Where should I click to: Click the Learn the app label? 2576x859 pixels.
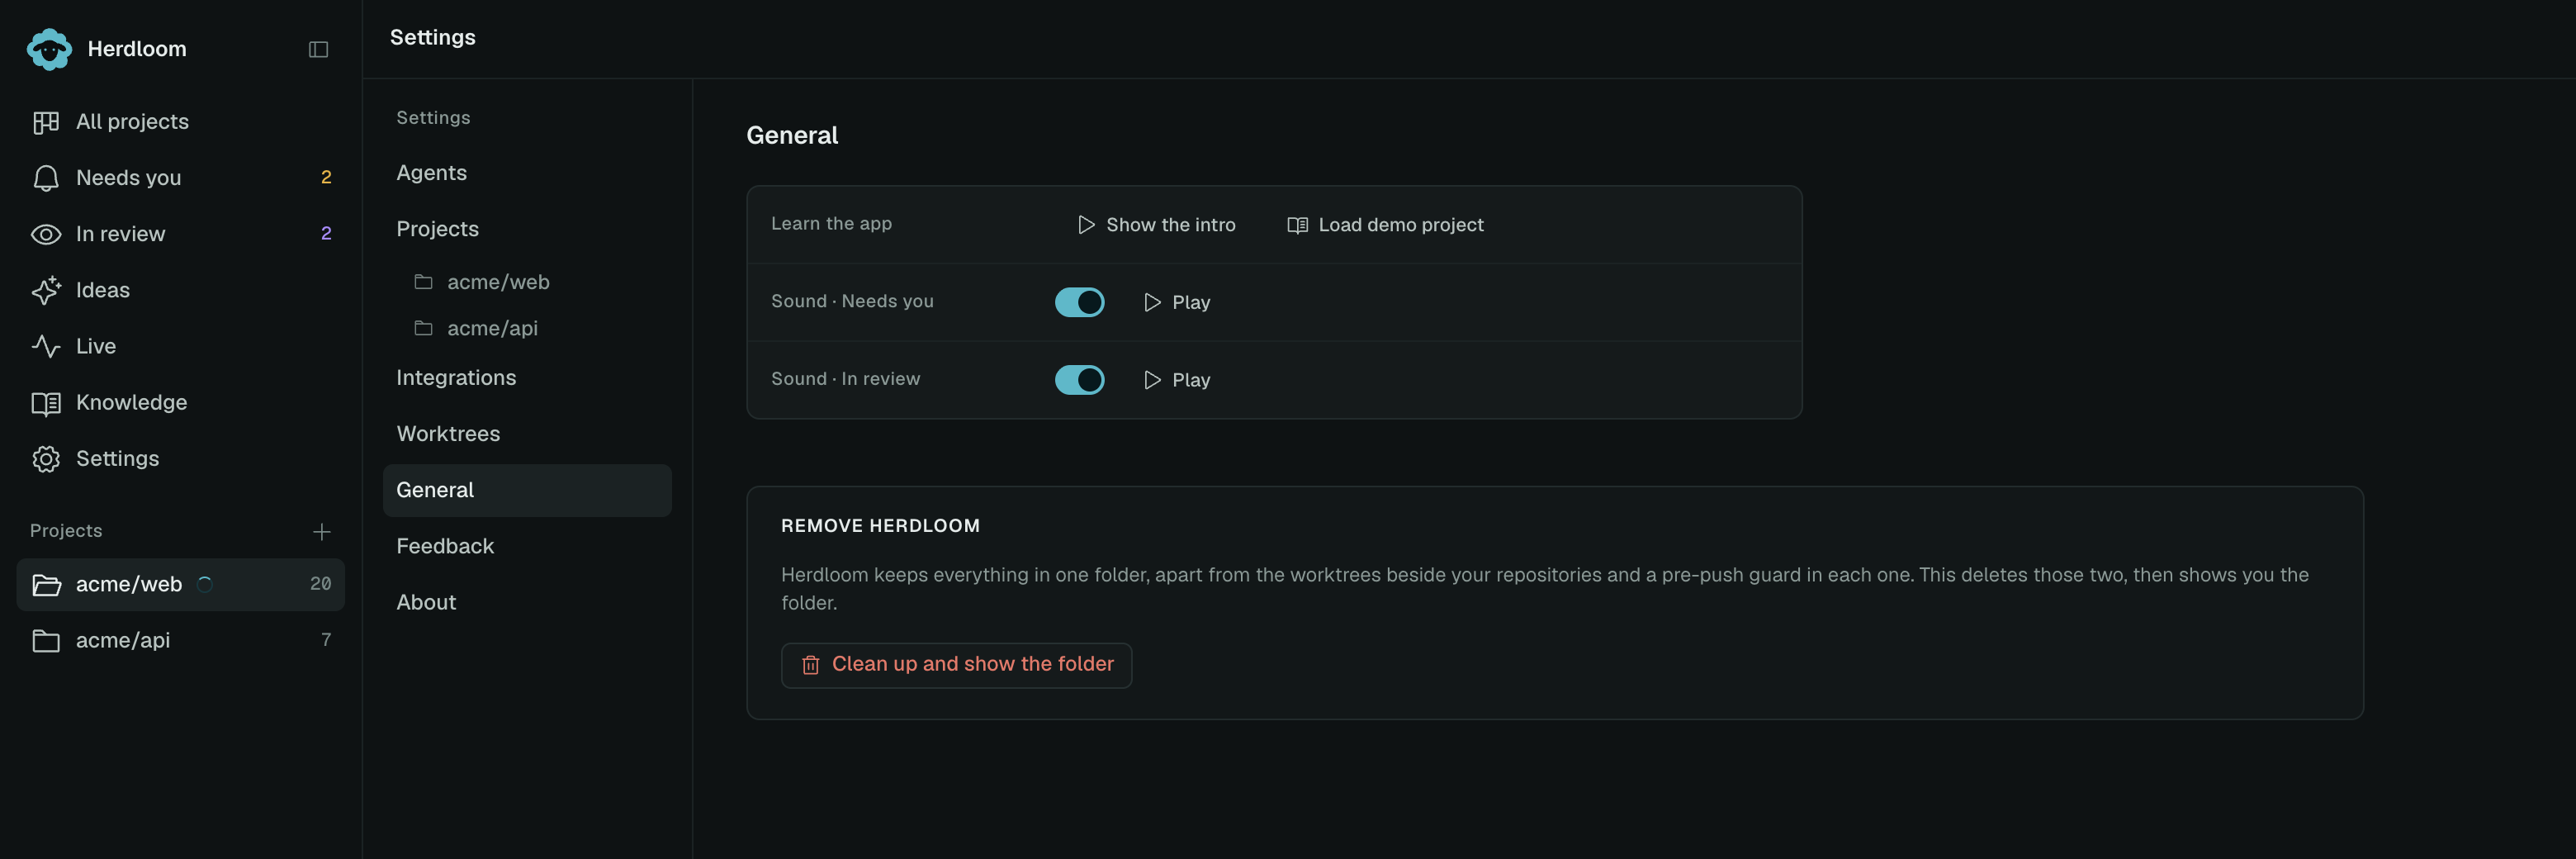[831, 224]
